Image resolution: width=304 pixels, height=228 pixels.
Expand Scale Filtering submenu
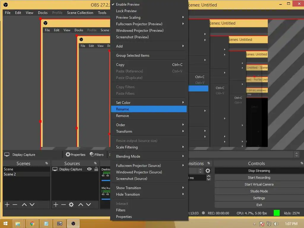pos(149,147)
